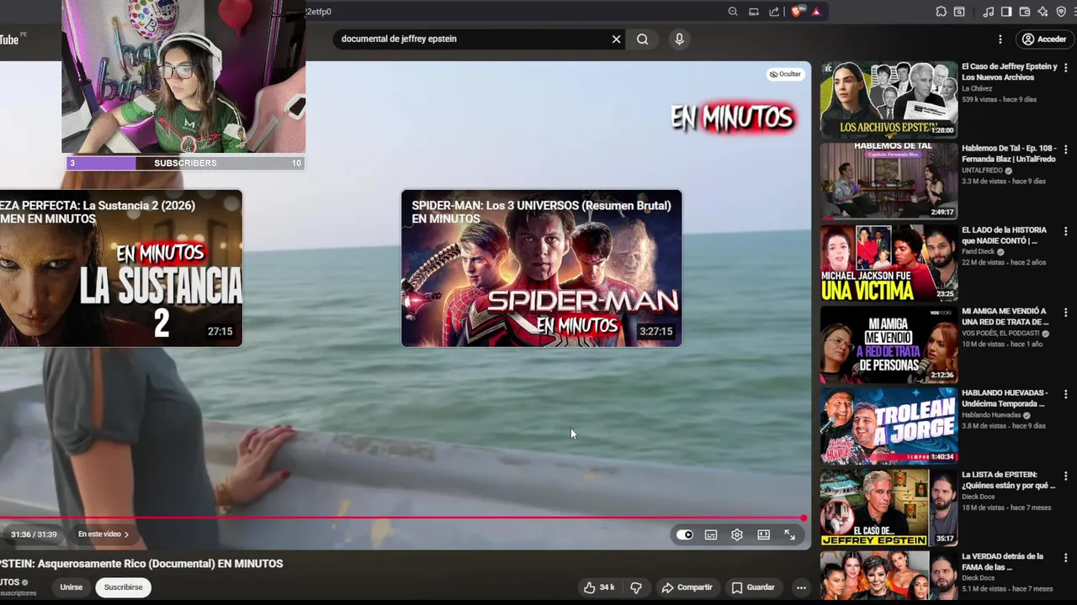The image size is (1077, 605).
Task: Open the Leo AI sparkle icon
Action: point(1043,12)
